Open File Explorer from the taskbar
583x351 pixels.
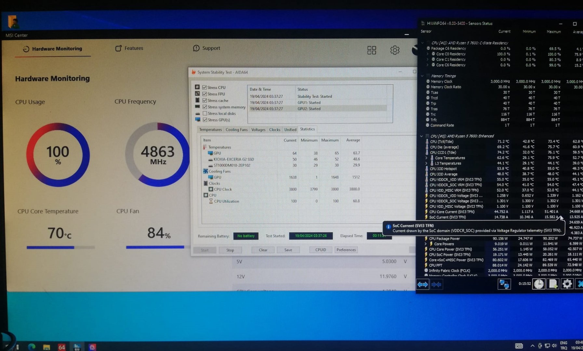click(46, 347)
